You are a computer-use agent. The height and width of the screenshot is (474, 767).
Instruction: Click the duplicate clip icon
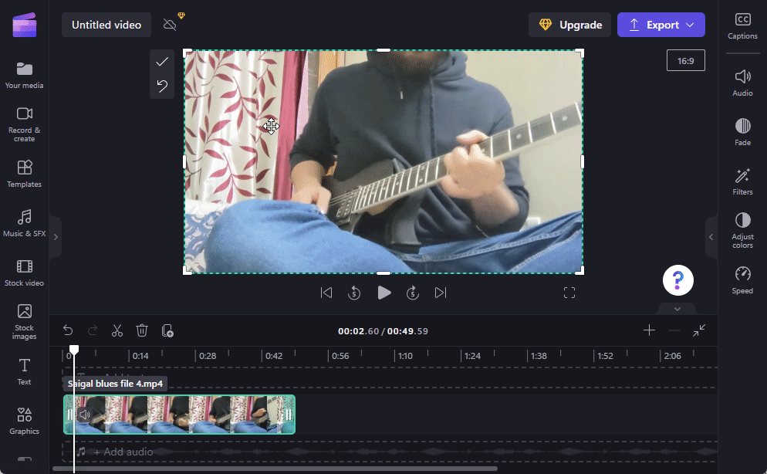(167, 330)
